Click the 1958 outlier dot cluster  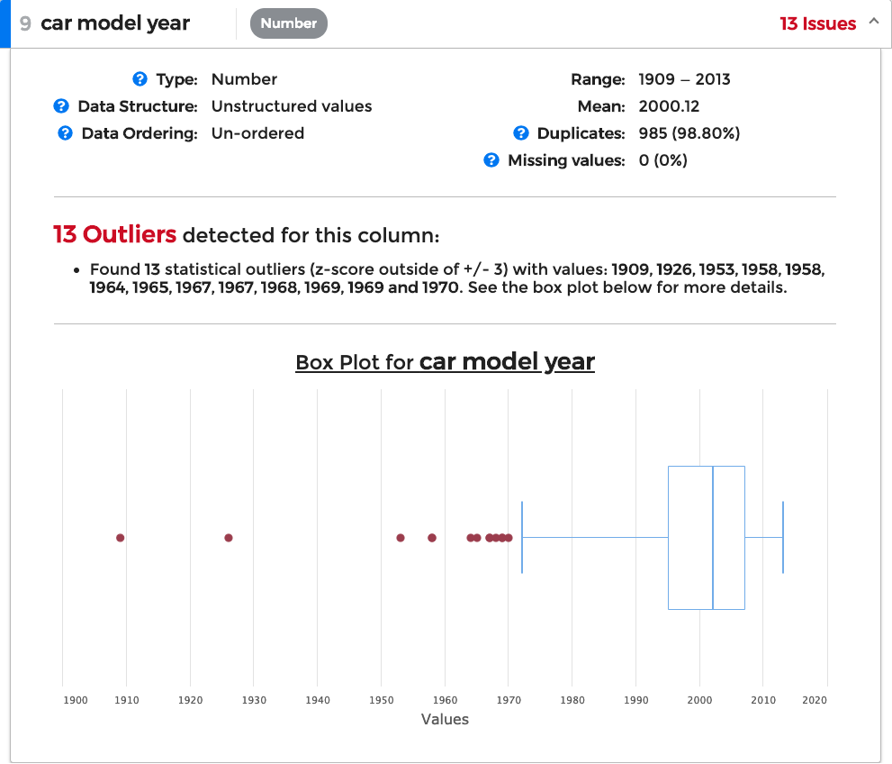(432, 538)
